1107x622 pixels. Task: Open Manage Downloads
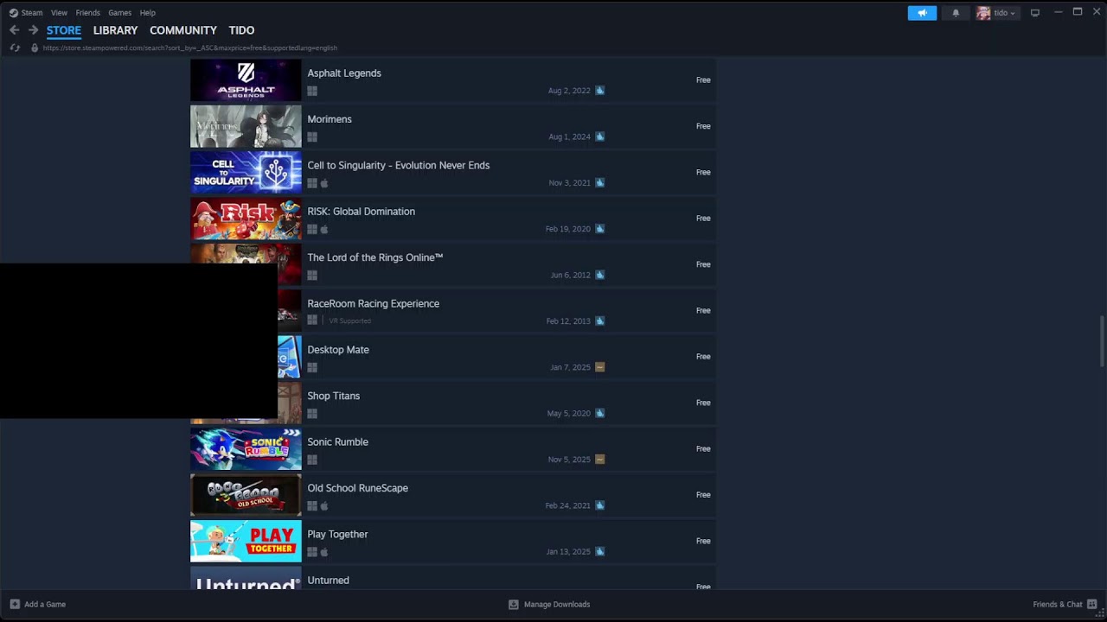[548, 604]
